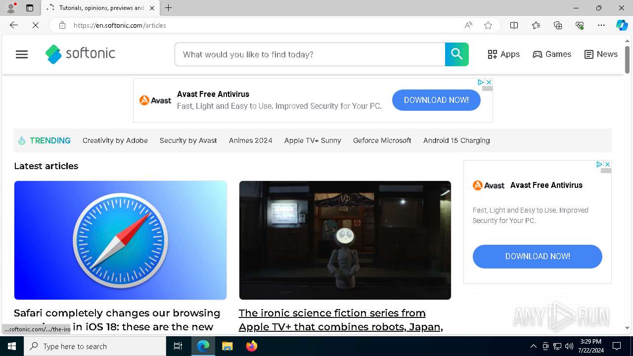Click DOWNLOAD NOW in sidebar Avast ad
Image resolution: width=633 pixels, height=356 pixels.
538,256
